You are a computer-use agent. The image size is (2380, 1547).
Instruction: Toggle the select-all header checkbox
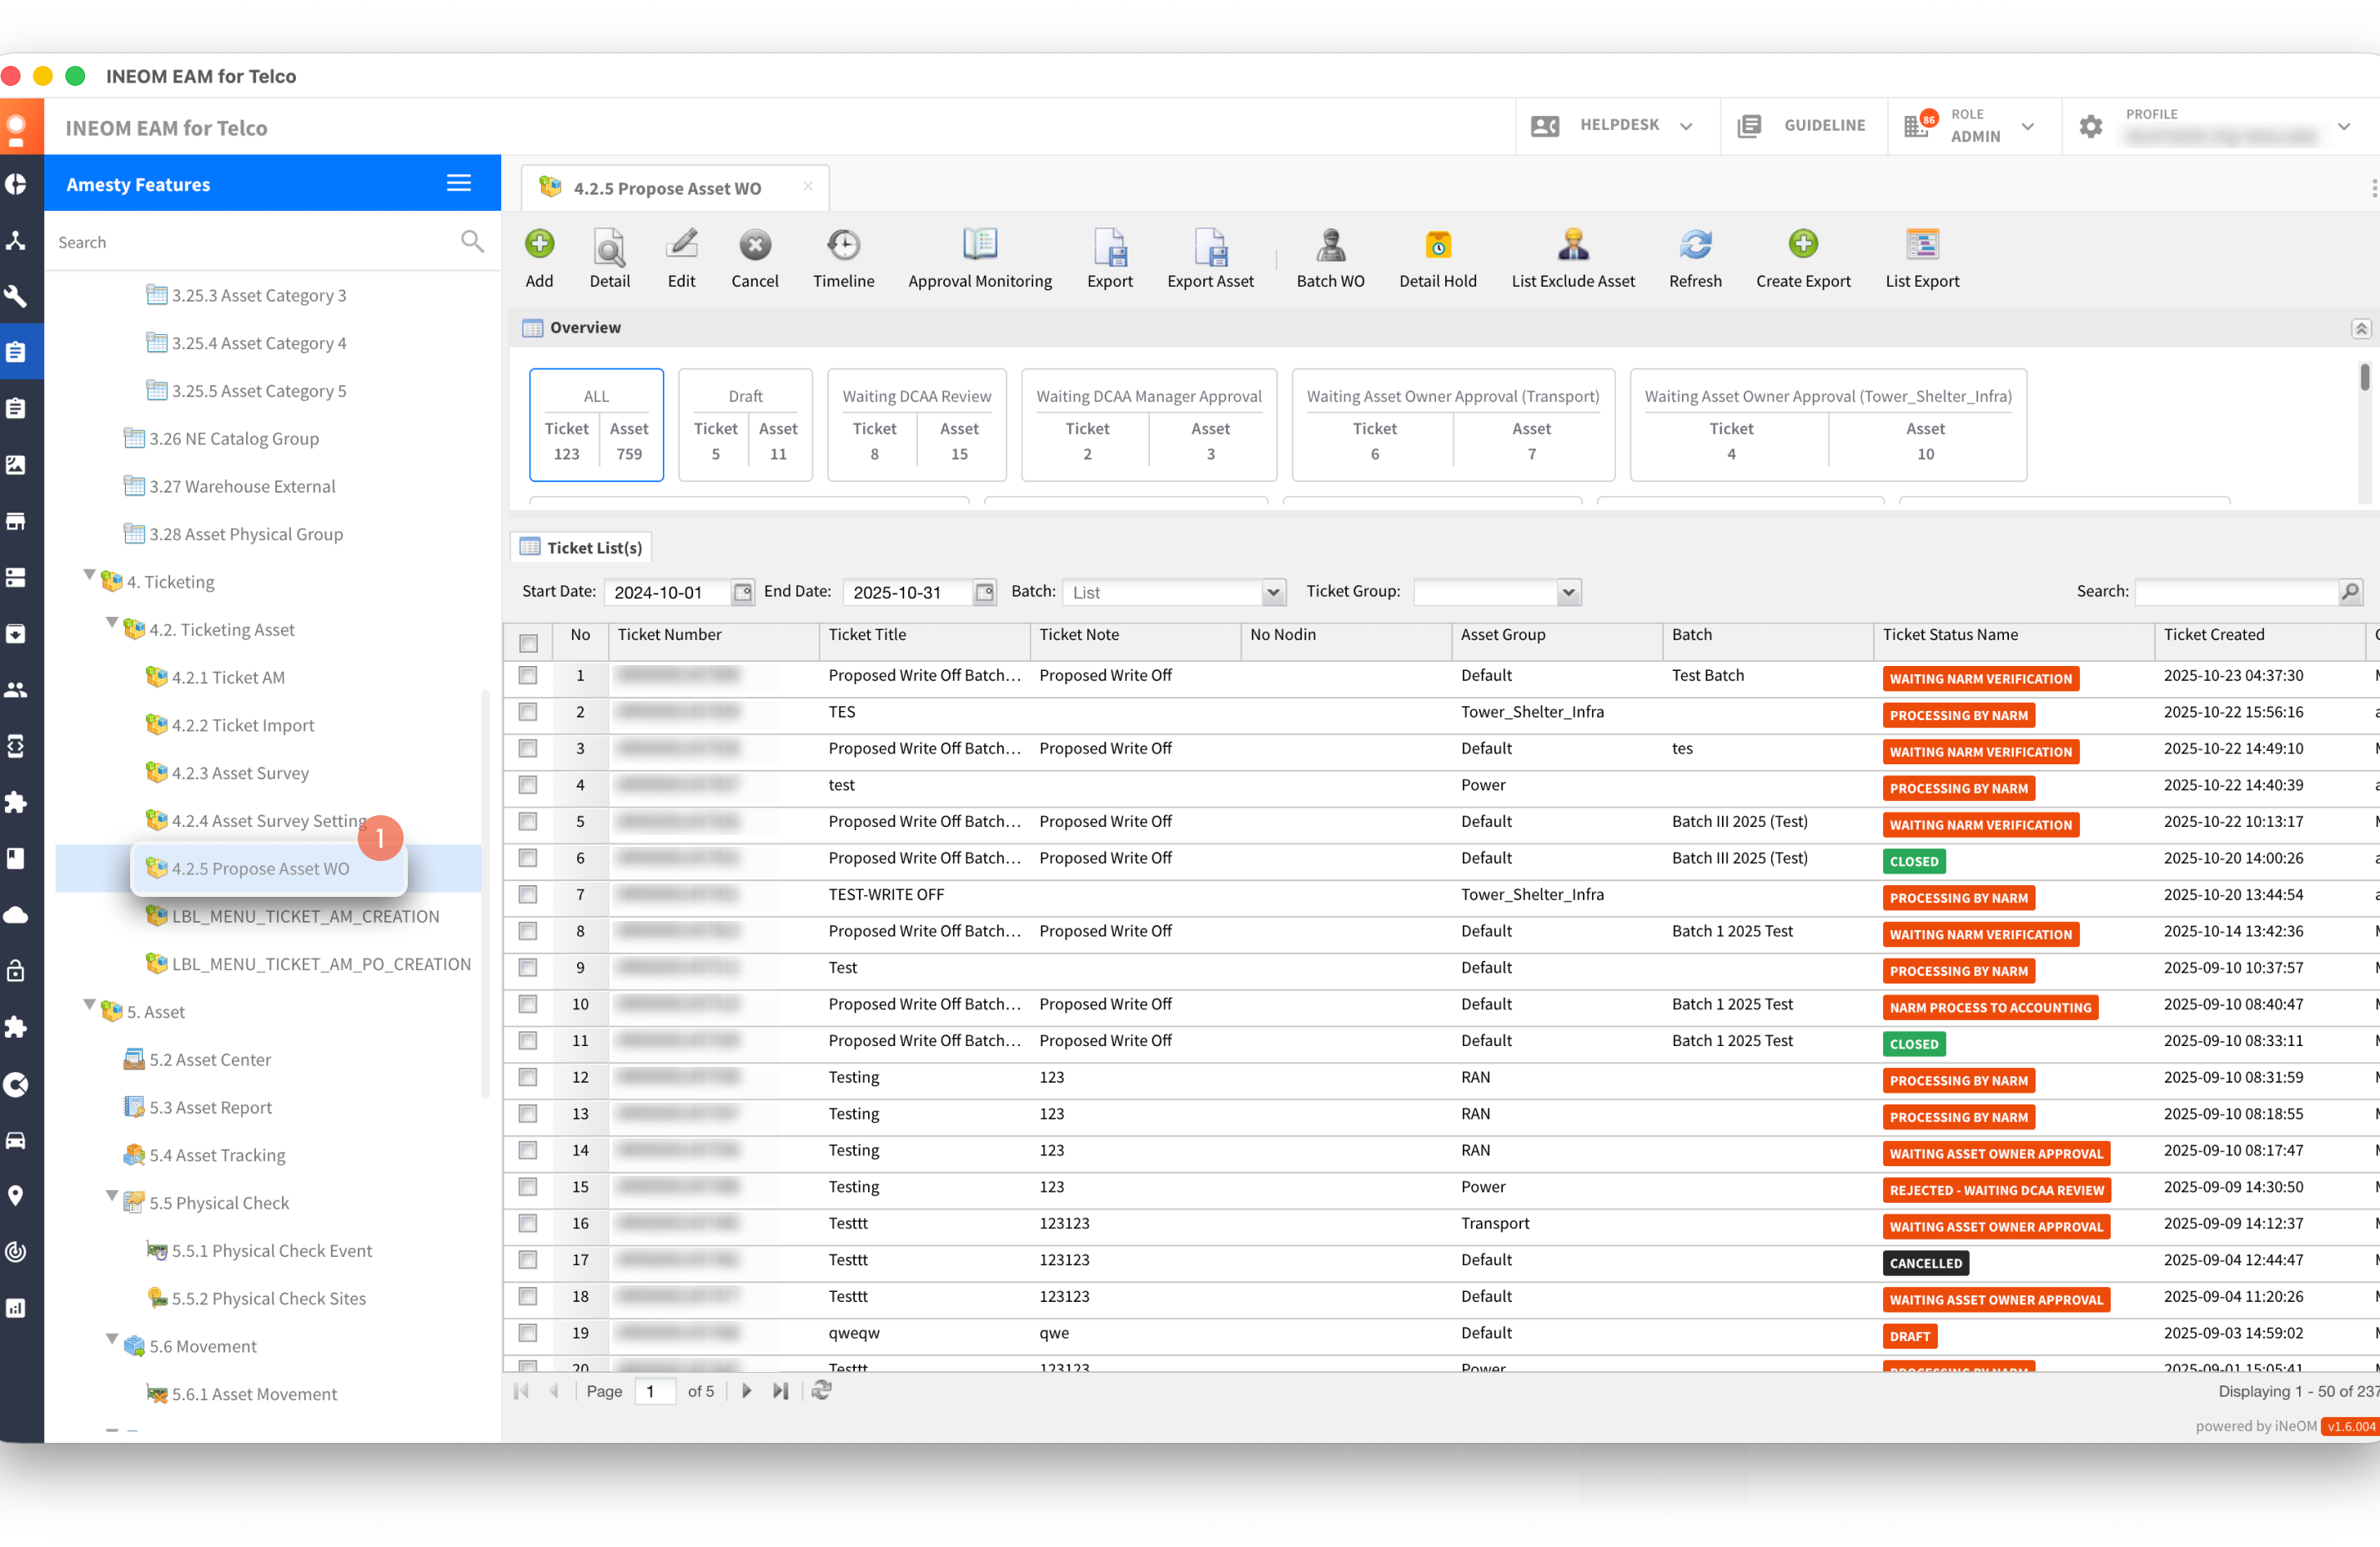(528, 643)
